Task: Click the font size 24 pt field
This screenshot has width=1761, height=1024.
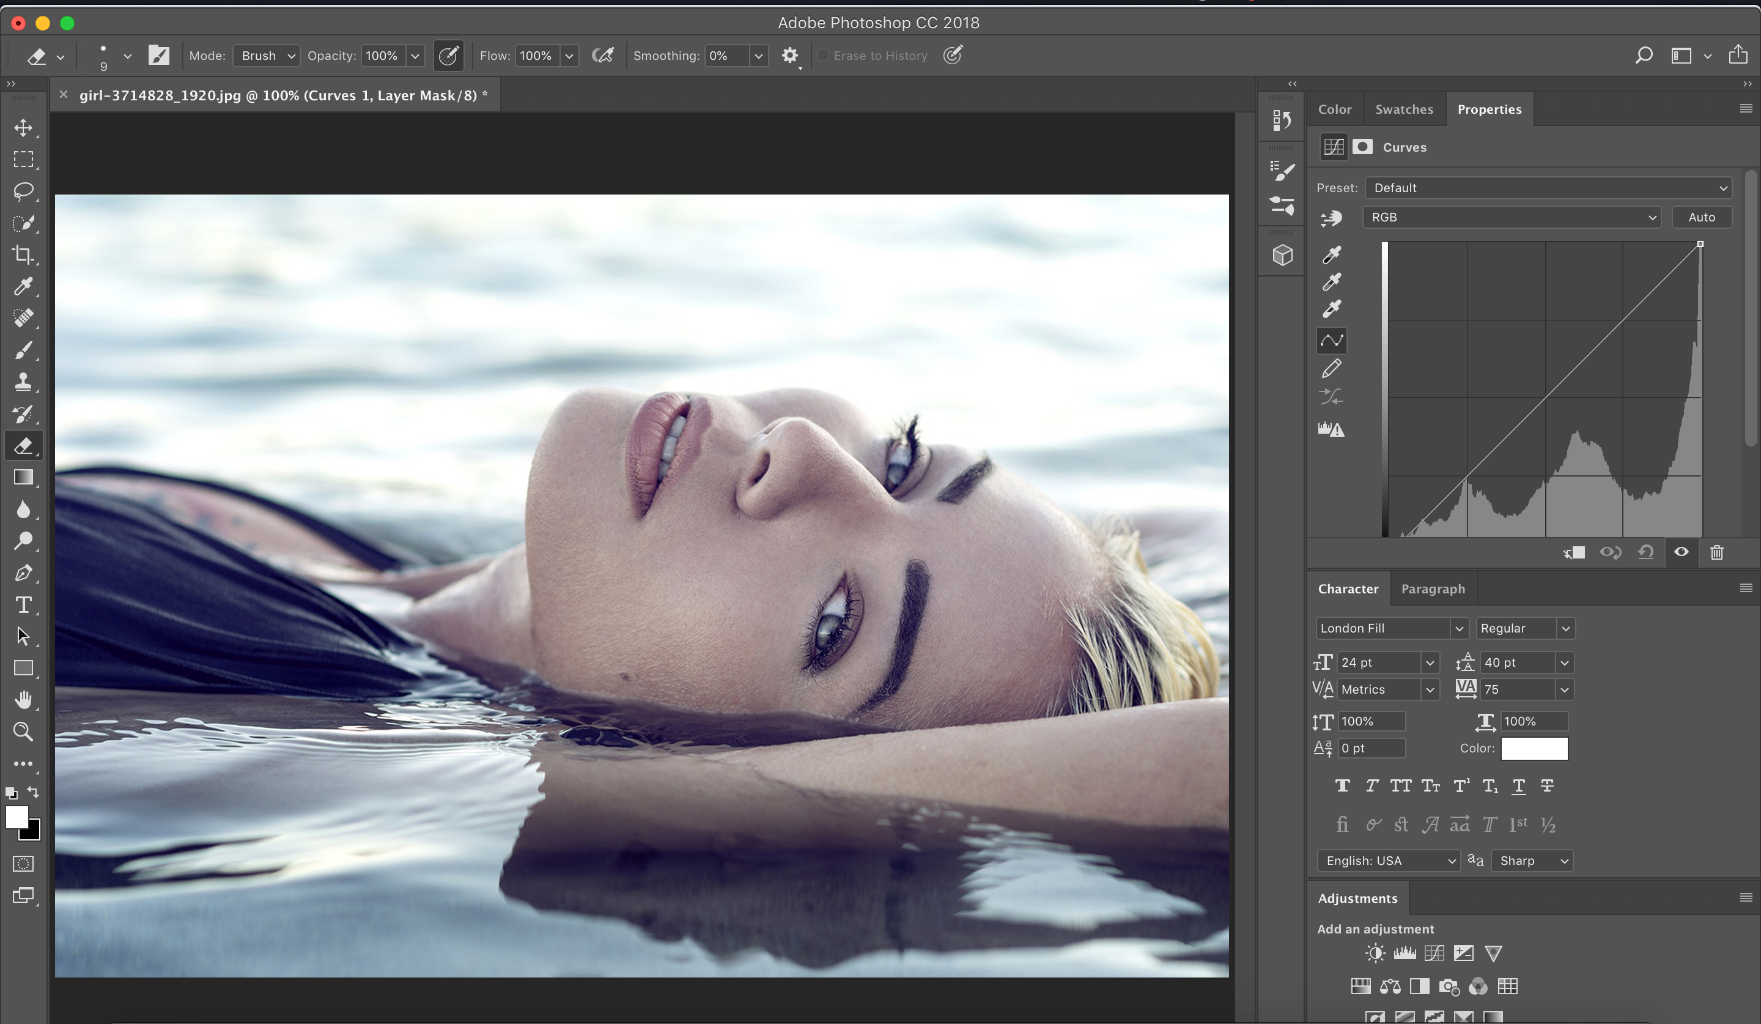Action: click(1378, 662)
